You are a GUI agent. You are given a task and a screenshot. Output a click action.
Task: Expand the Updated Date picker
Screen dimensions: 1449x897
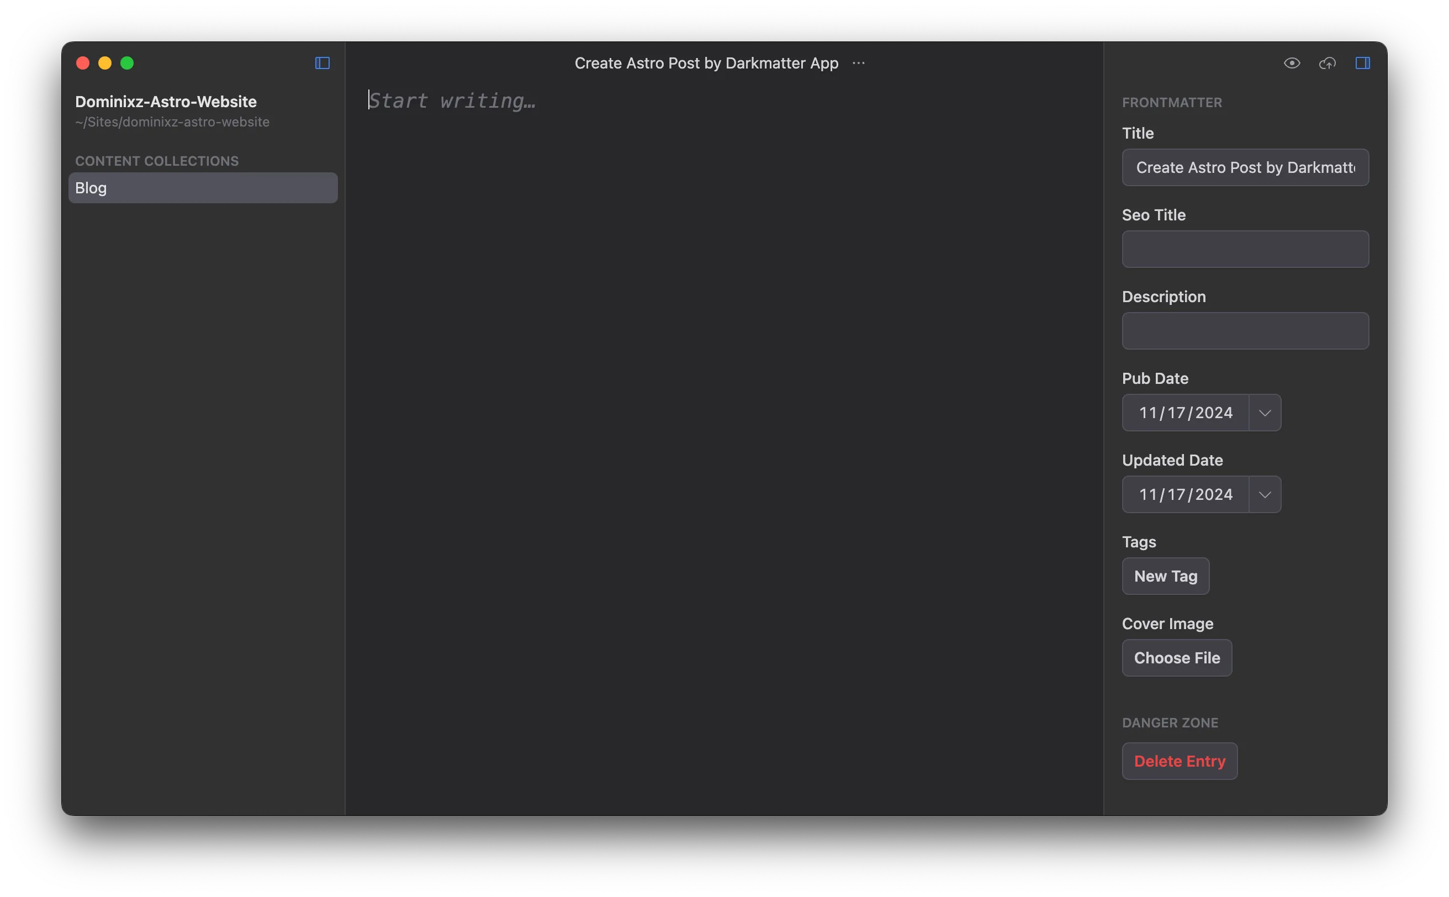[x=1264, y=494]
